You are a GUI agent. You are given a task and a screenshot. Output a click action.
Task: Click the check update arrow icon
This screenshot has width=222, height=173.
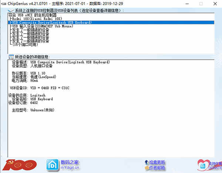click(147, 162)
